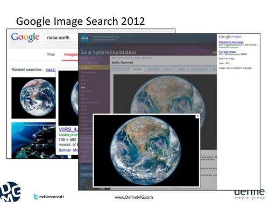Open the first Earth thumbnail result
The width and height of the screenshot is (269, 202).
(x=33, y=98)
